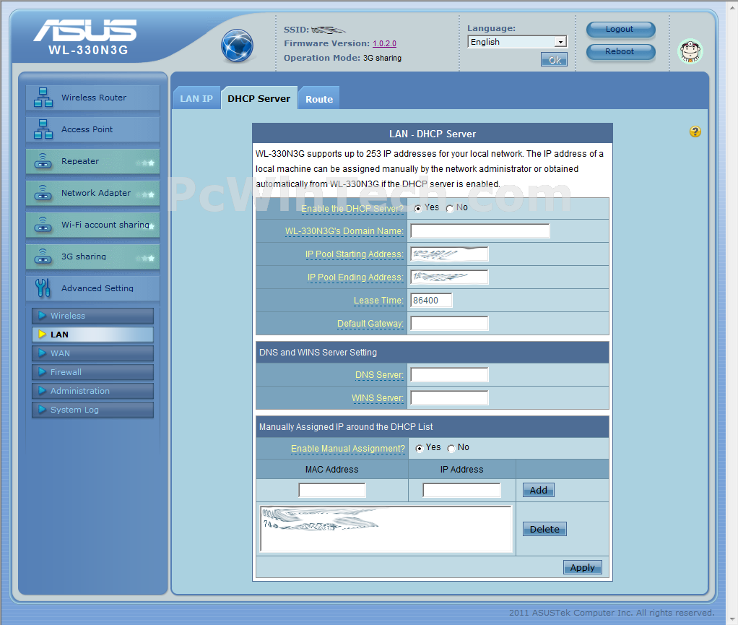This screenshot has width=738, height=625.
Task: Click the arrow icon beside WAN
Action: click(x=43, y=353)
